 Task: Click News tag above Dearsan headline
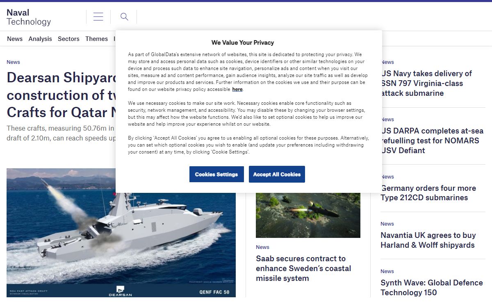point(13,62)
